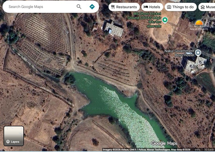Click the Nakul Government Boys Hostel pin

point(198,53)
